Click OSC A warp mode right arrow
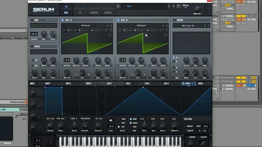Image resolution: width=262 pixels, height=147 pixels. pos(88,75)
